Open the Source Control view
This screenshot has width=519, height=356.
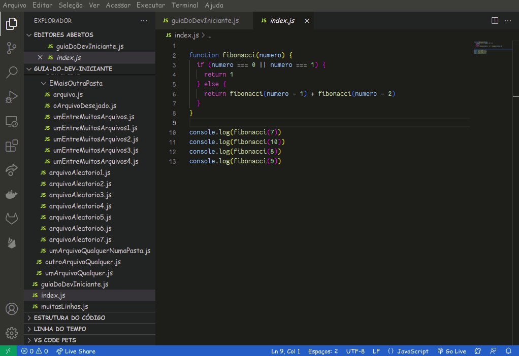point(12,48)
